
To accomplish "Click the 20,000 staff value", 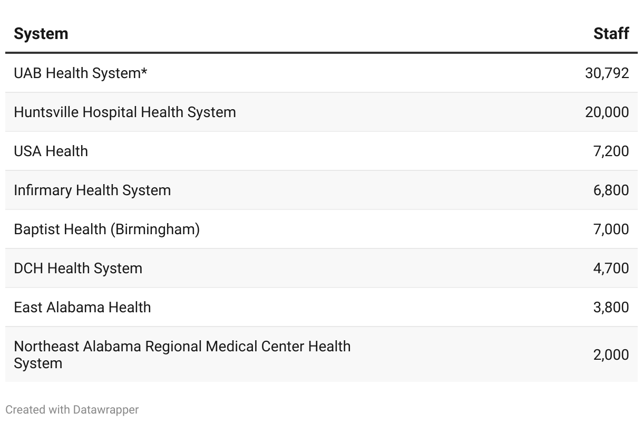I will point(607,112).
